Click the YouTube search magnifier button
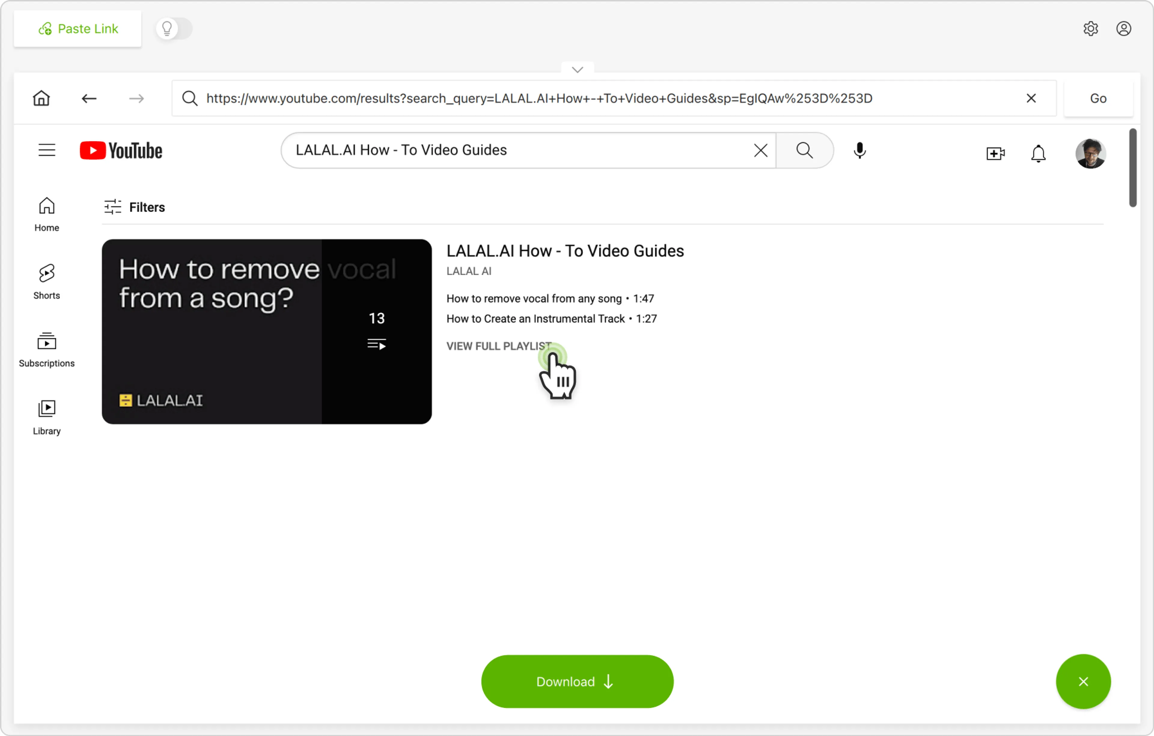Screen dimensions: 1154x736 [804, 150]
